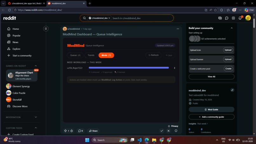
Task: Open mod shield actions on post
Action: coord(176,131)
